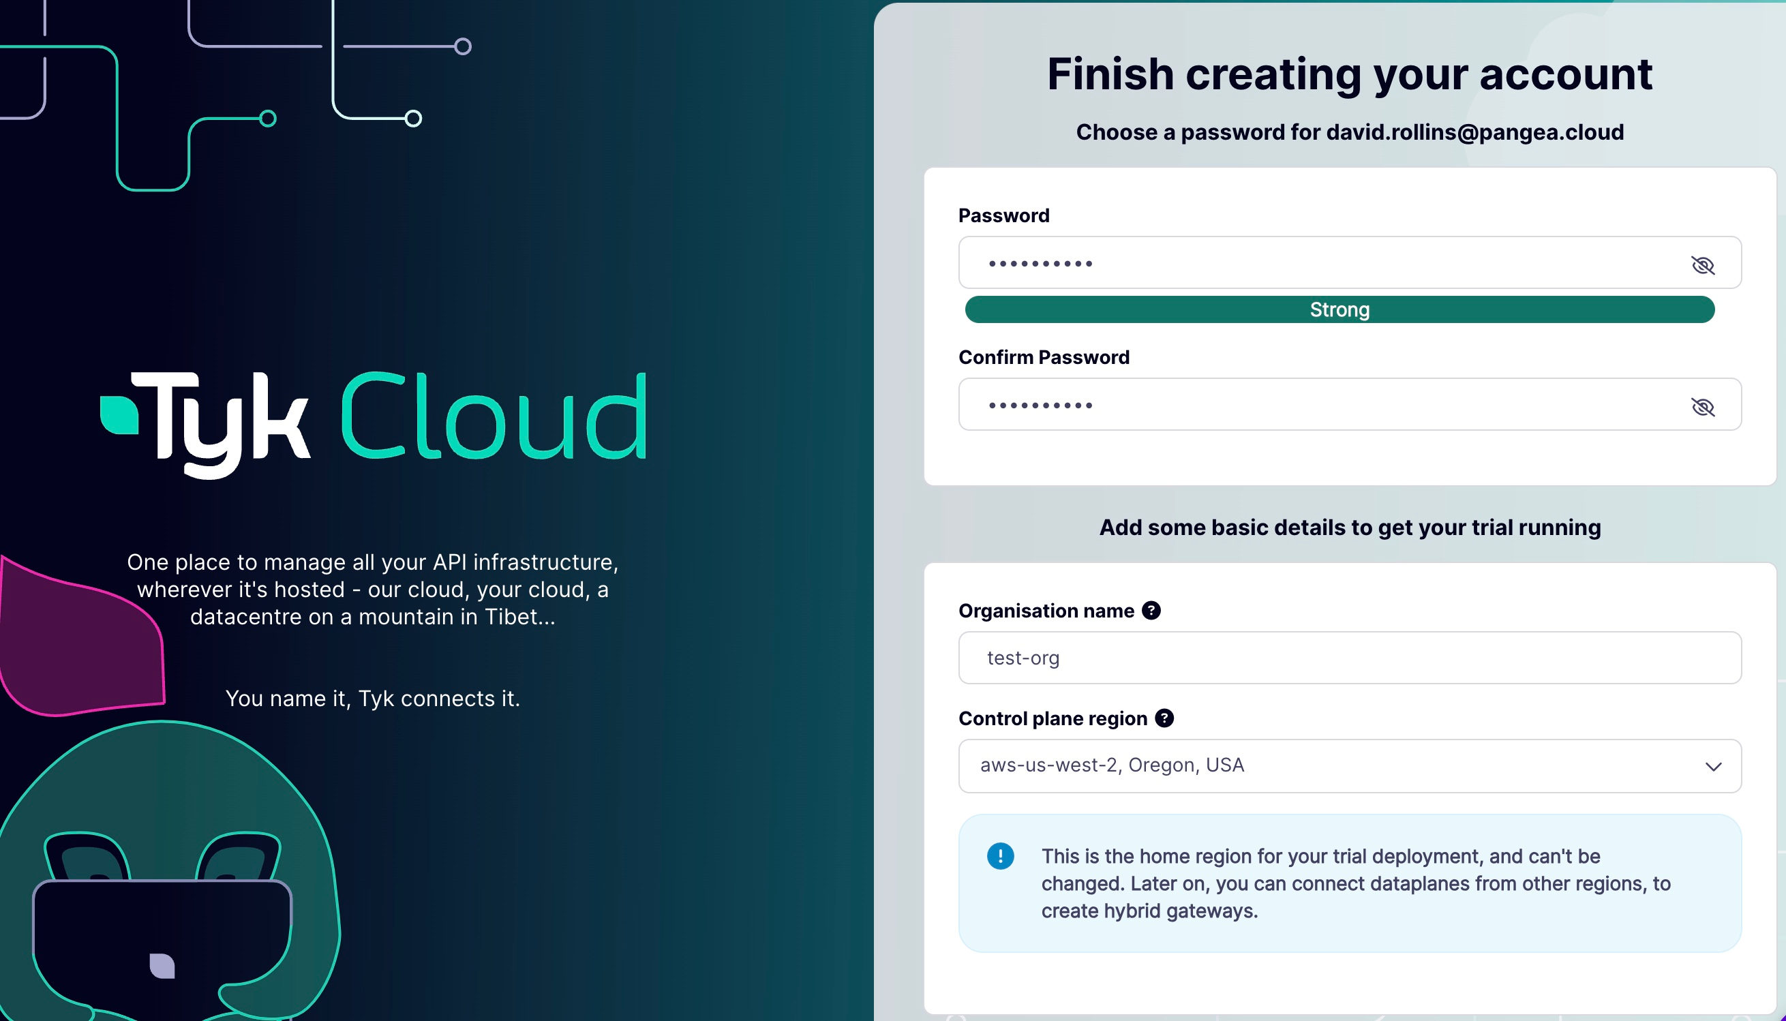Image resolution: width=1786 pixels, height=1021 pixels.
Task: Click the david.rollins@pangea.cloud email text
Action: pyautogui.click(x=1474, y=132)
